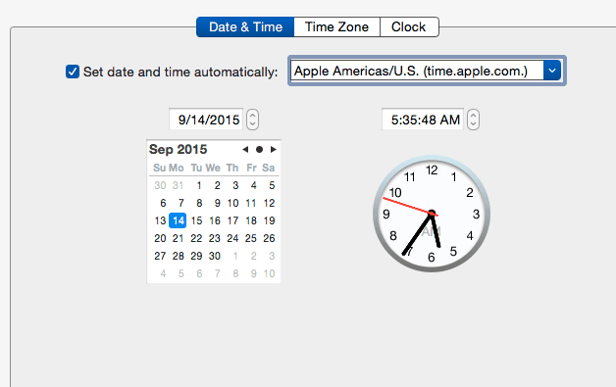Open the time server dropdown arrow
Image resolution: width=616 pixels, height=387 pixels.
click(552, 71)
